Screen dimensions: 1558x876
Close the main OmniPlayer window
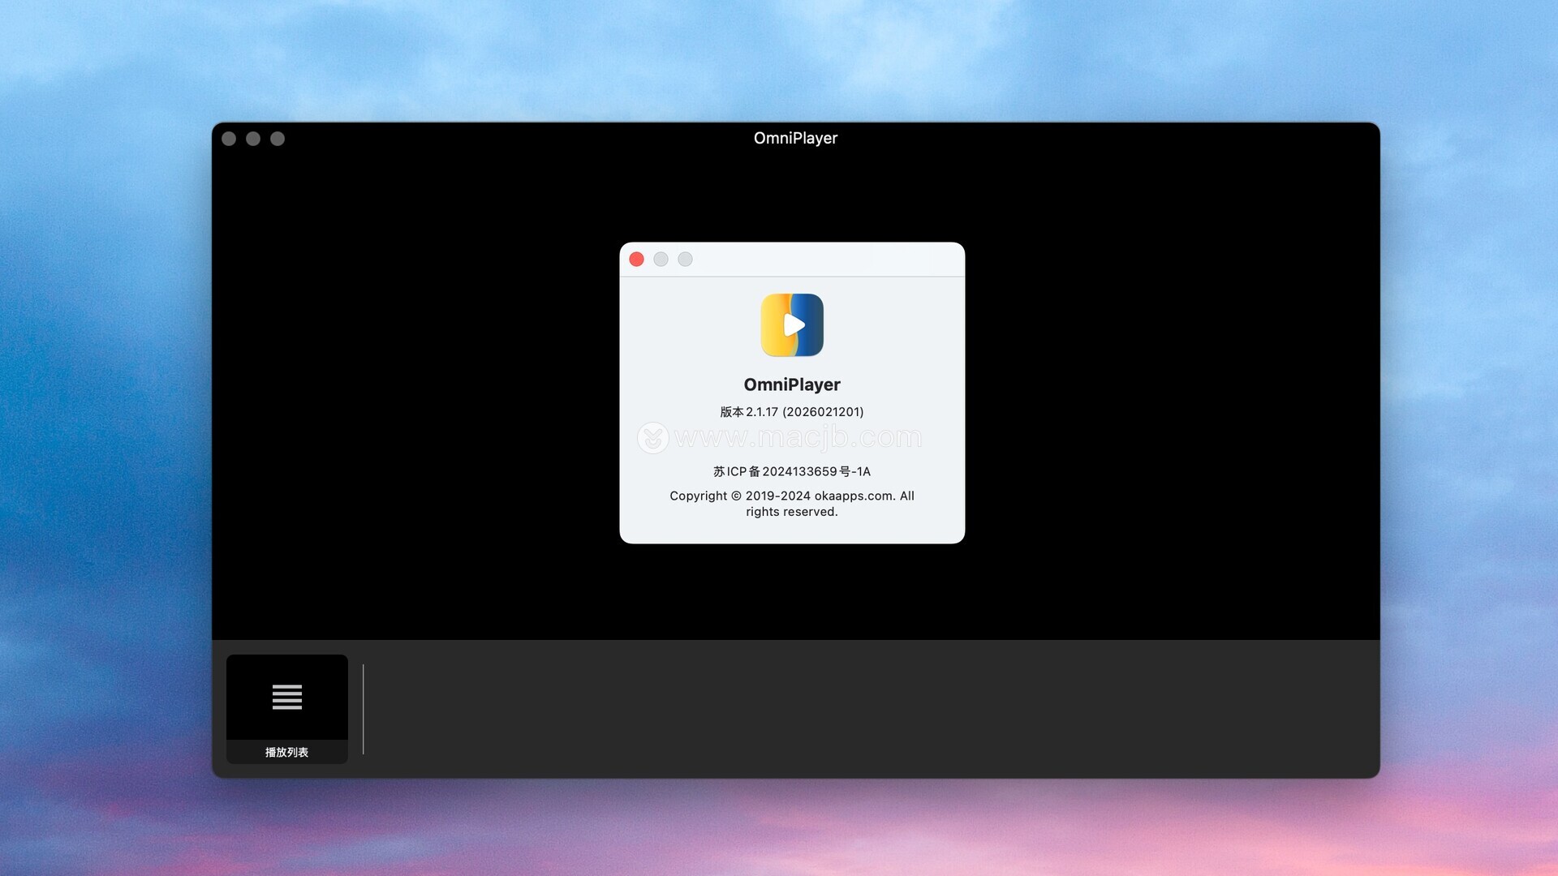[229, 139]
